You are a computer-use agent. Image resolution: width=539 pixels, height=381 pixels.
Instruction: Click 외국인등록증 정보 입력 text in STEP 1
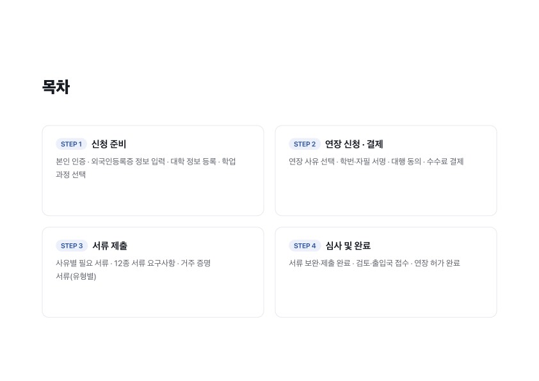(128, 161)
